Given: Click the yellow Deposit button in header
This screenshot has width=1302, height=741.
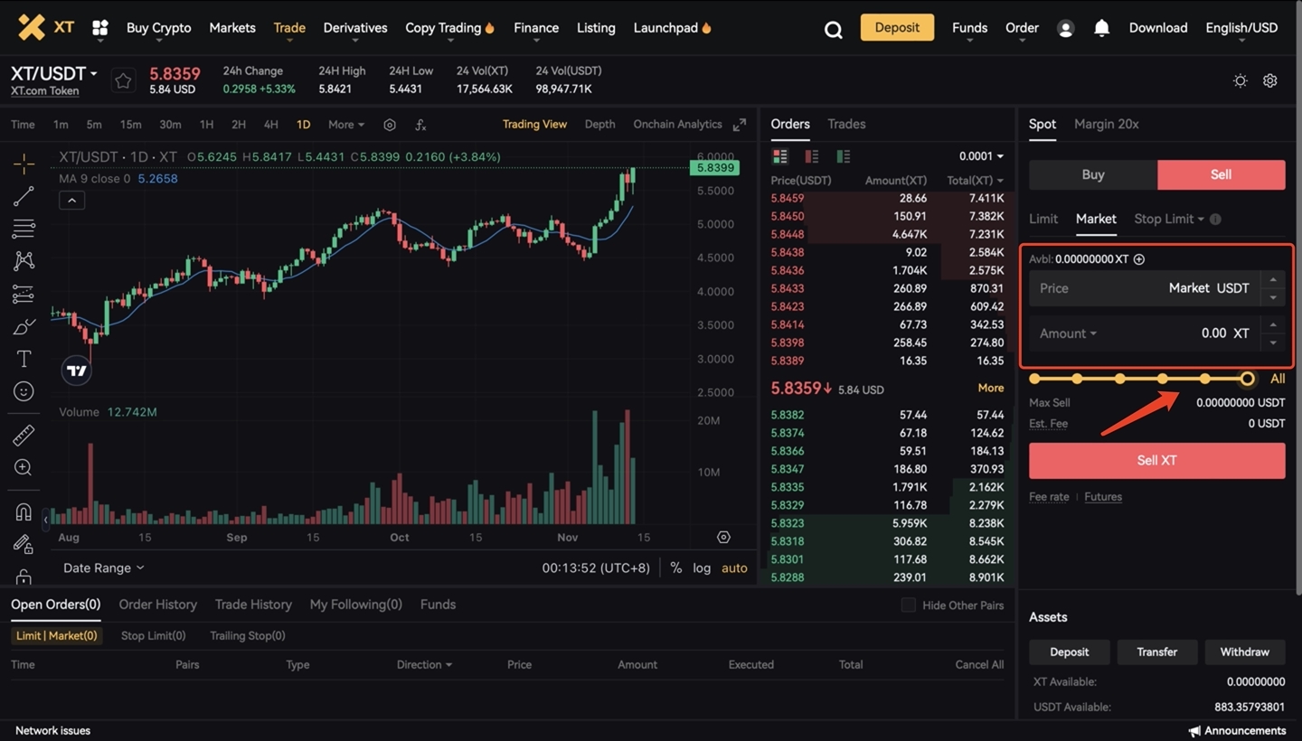Looking at the screenshot, I should point(897,27).
